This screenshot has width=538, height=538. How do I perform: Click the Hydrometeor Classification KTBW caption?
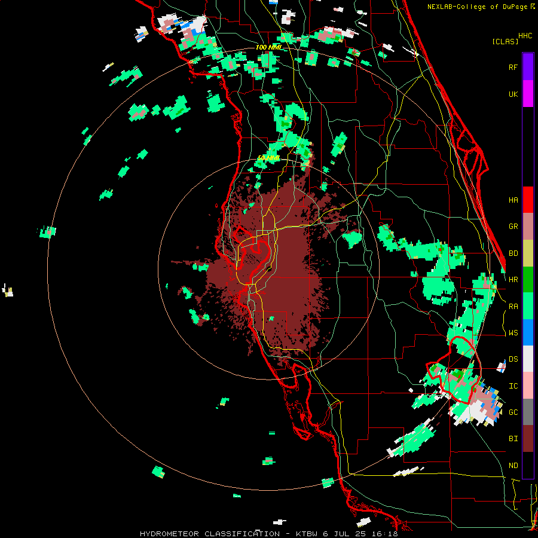tap(268, 534)
